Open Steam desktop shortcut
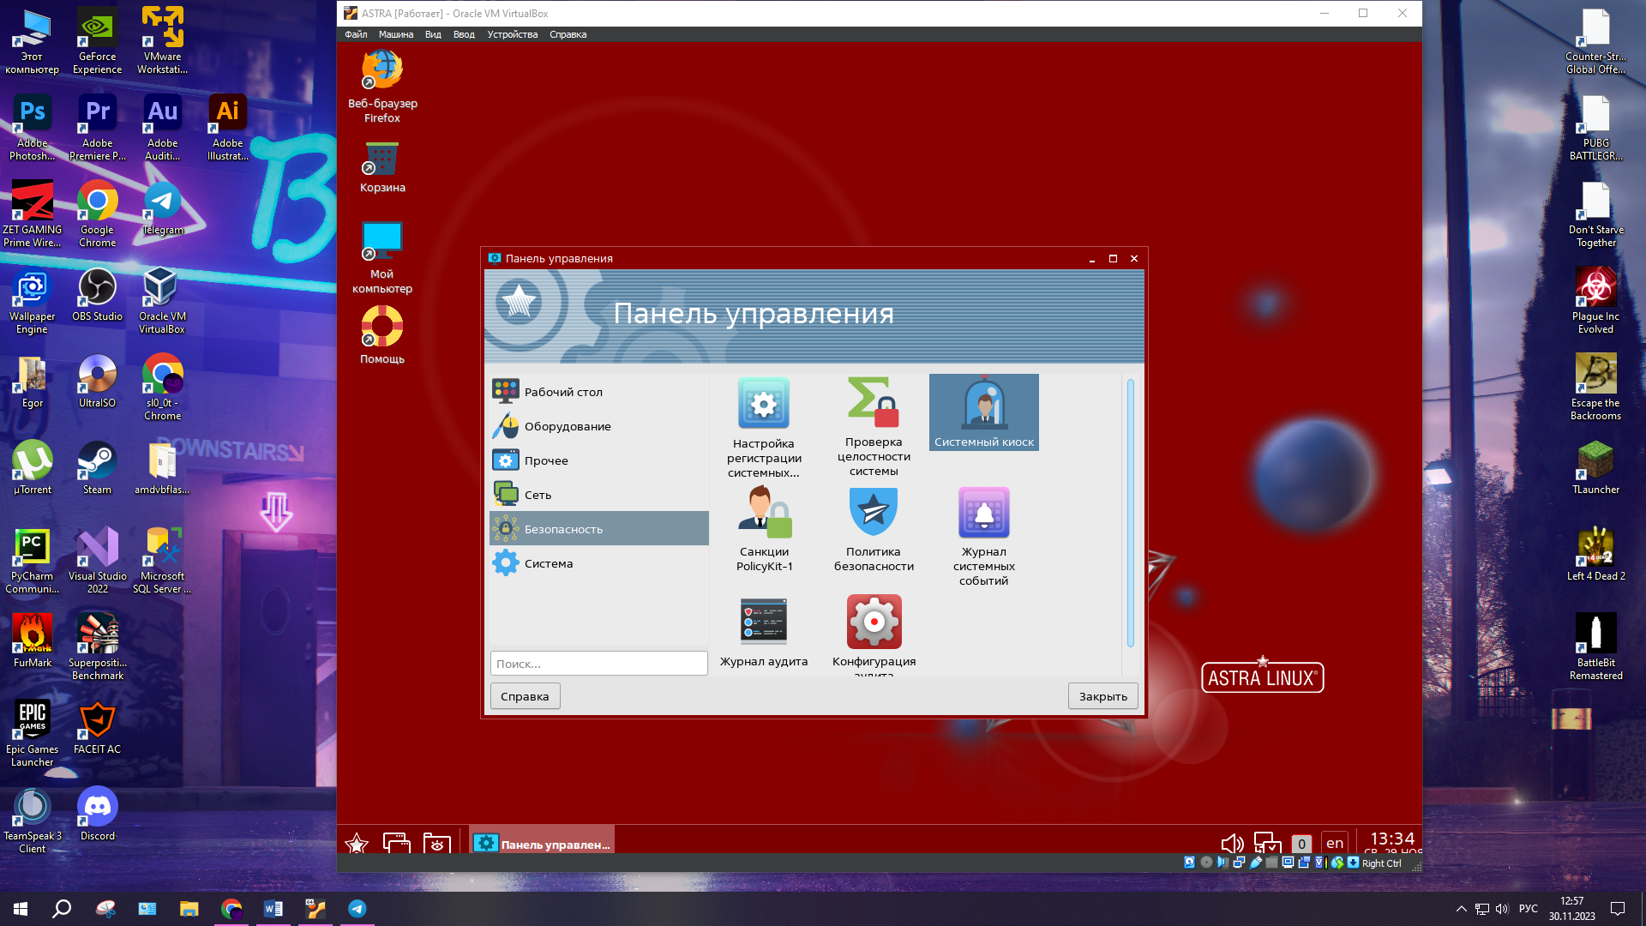Screen dimensions: 1646x926 pos(97,467)
